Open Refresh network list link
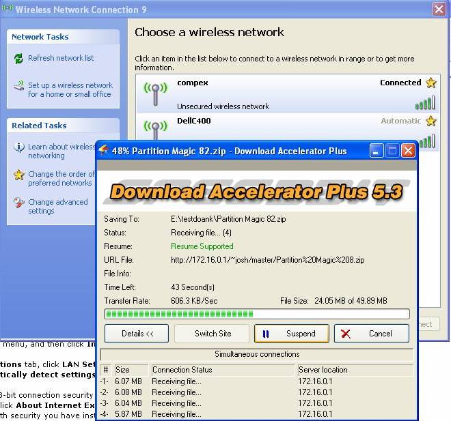 61,58
